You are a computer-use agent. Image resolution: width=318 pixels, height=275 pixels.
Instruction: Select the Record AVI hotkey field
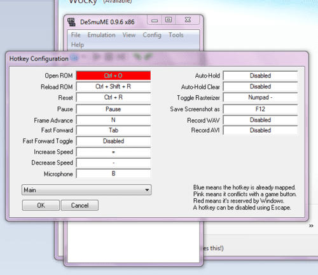click(260, 130)
